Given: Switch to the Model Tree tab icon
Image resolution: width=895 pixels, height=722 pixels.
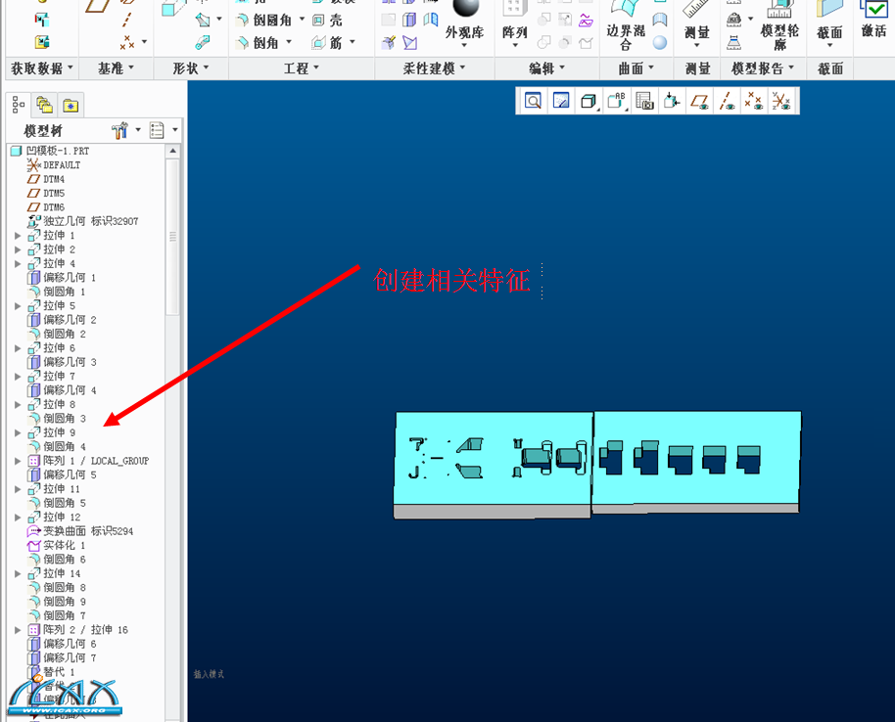Looking at the screenshot, I should coord(19,105).
